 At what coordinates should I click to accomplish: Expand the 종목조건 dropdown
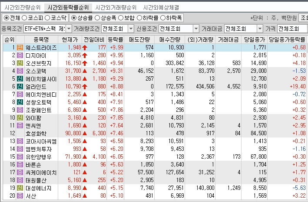(69, 29)
